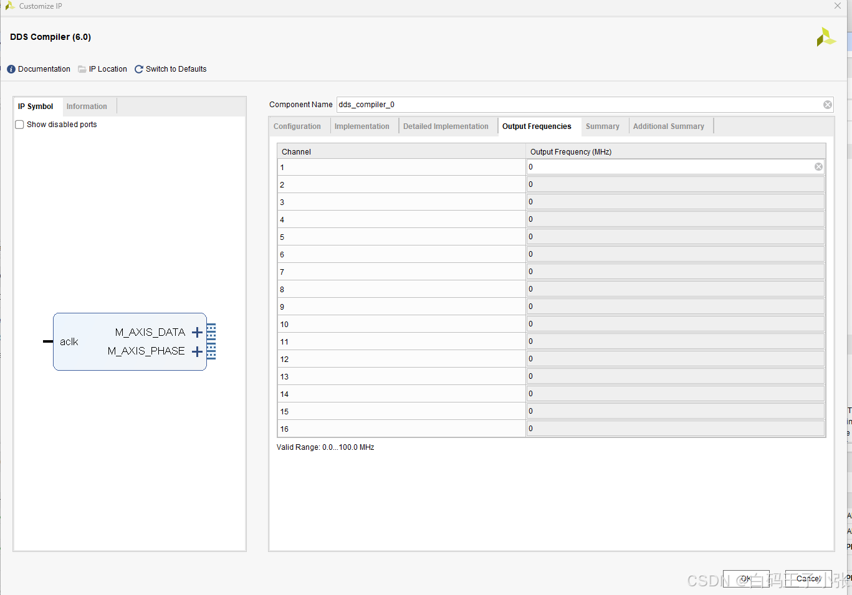Image resolution: width=852 pixels, height=595 pixels.
Task: Click the DDS Compiler (6.0) title
Action: 50,37
